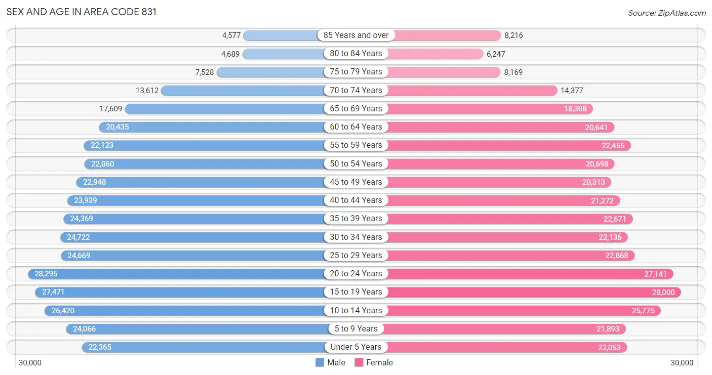Image resolution: width=712 pixels, height=375 pixels.
Task: Click the blue Male legend swatch
Action: tap(320, 362)
